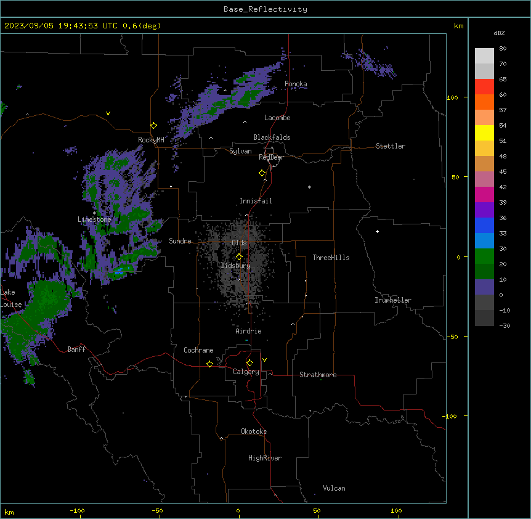Select the yellow diamond marker below Cochrane
The height and width of the screenshot is (519, 531).
click(209, 364)
